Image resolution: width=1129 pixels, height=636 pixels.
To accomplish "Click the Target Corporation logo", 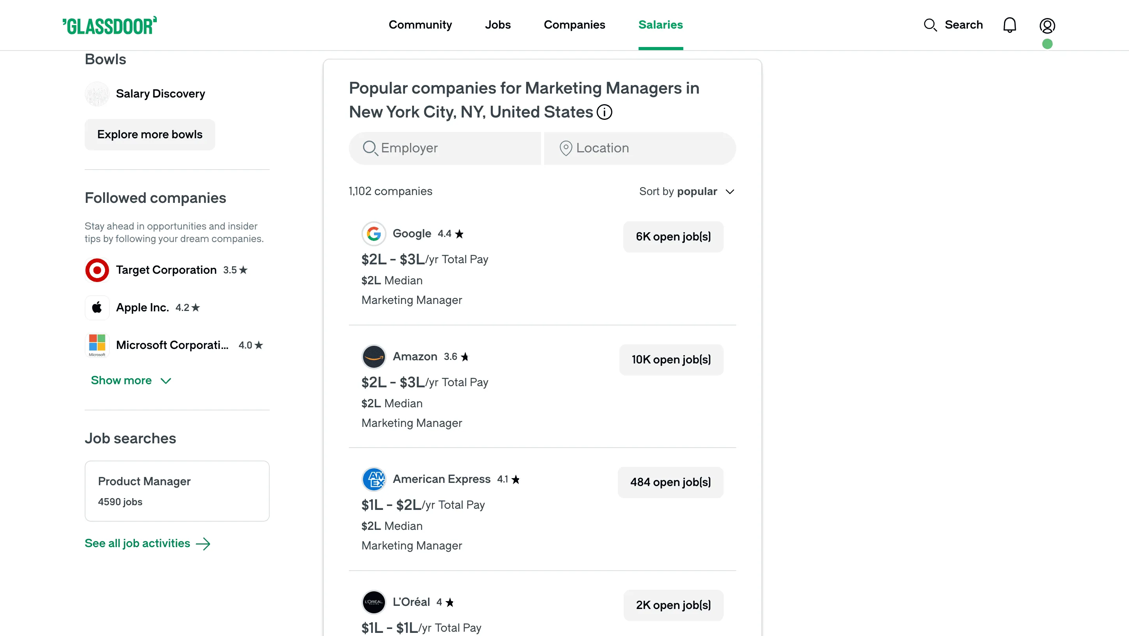I will 97,270.
